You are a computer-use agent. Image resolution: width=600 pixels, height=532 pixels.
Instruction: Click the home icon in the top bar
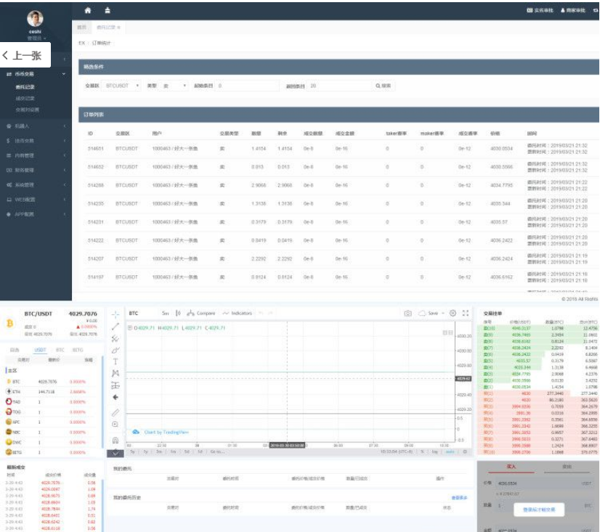(88, 11)
